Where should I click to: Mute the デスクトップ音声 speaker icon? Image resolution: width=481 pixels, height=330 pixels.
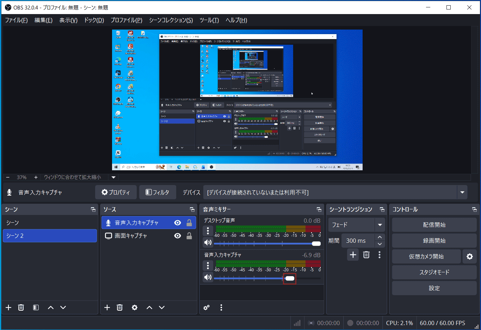(x=208, y=242)
